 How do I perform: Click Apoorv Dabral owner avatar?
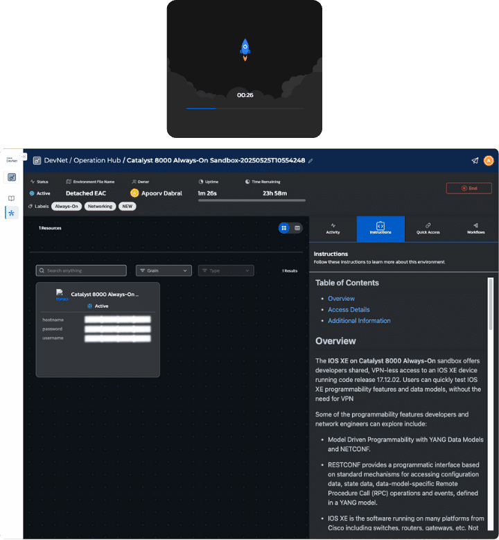click(134, 193)
